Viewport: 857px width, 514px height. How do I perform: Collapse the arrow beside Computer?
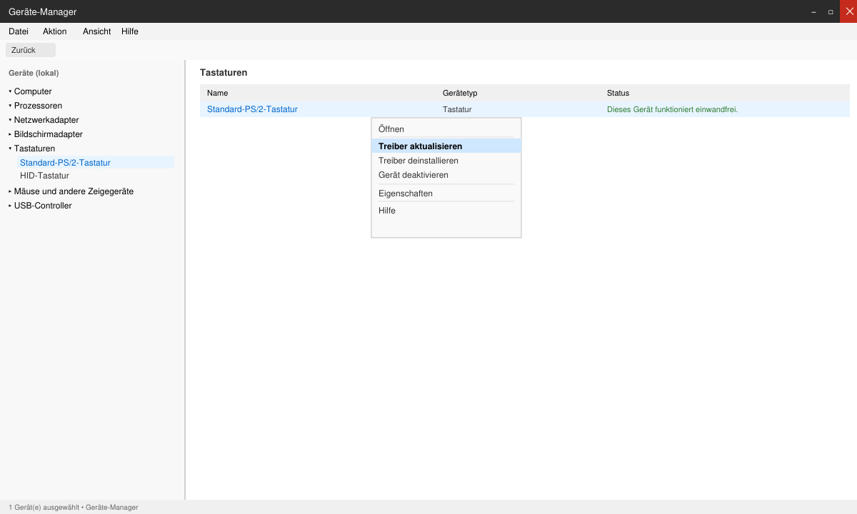click(x=10, y=91)
